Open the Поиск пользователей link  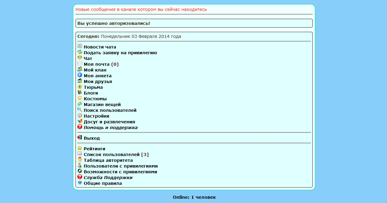tap(110, 110)
